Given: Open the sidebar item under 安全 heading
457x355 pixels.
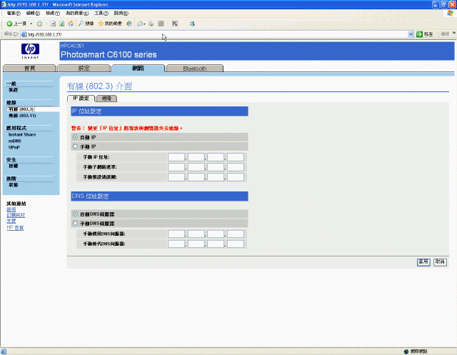Looking at the screenshot, I should (x=13, y=166).
